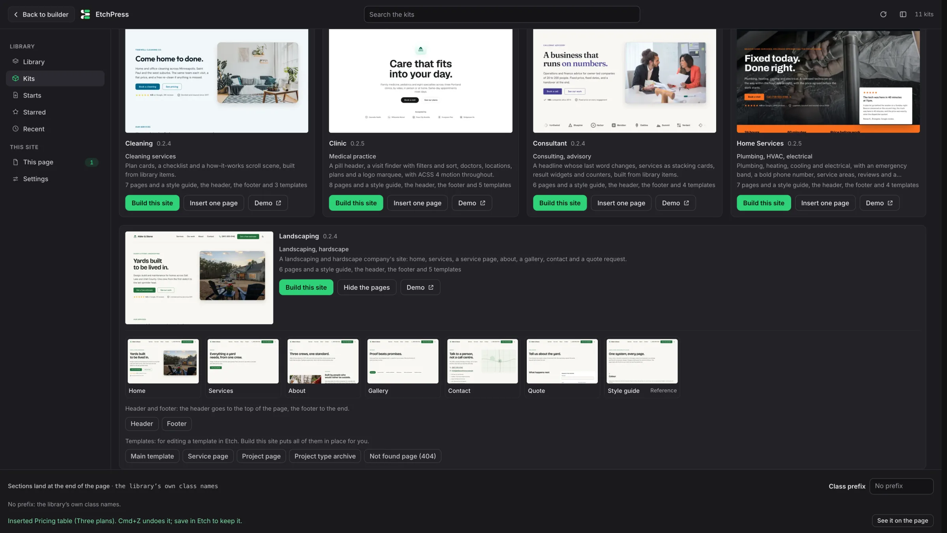
Task: Select the Main template chip
Action: point(152,456)
